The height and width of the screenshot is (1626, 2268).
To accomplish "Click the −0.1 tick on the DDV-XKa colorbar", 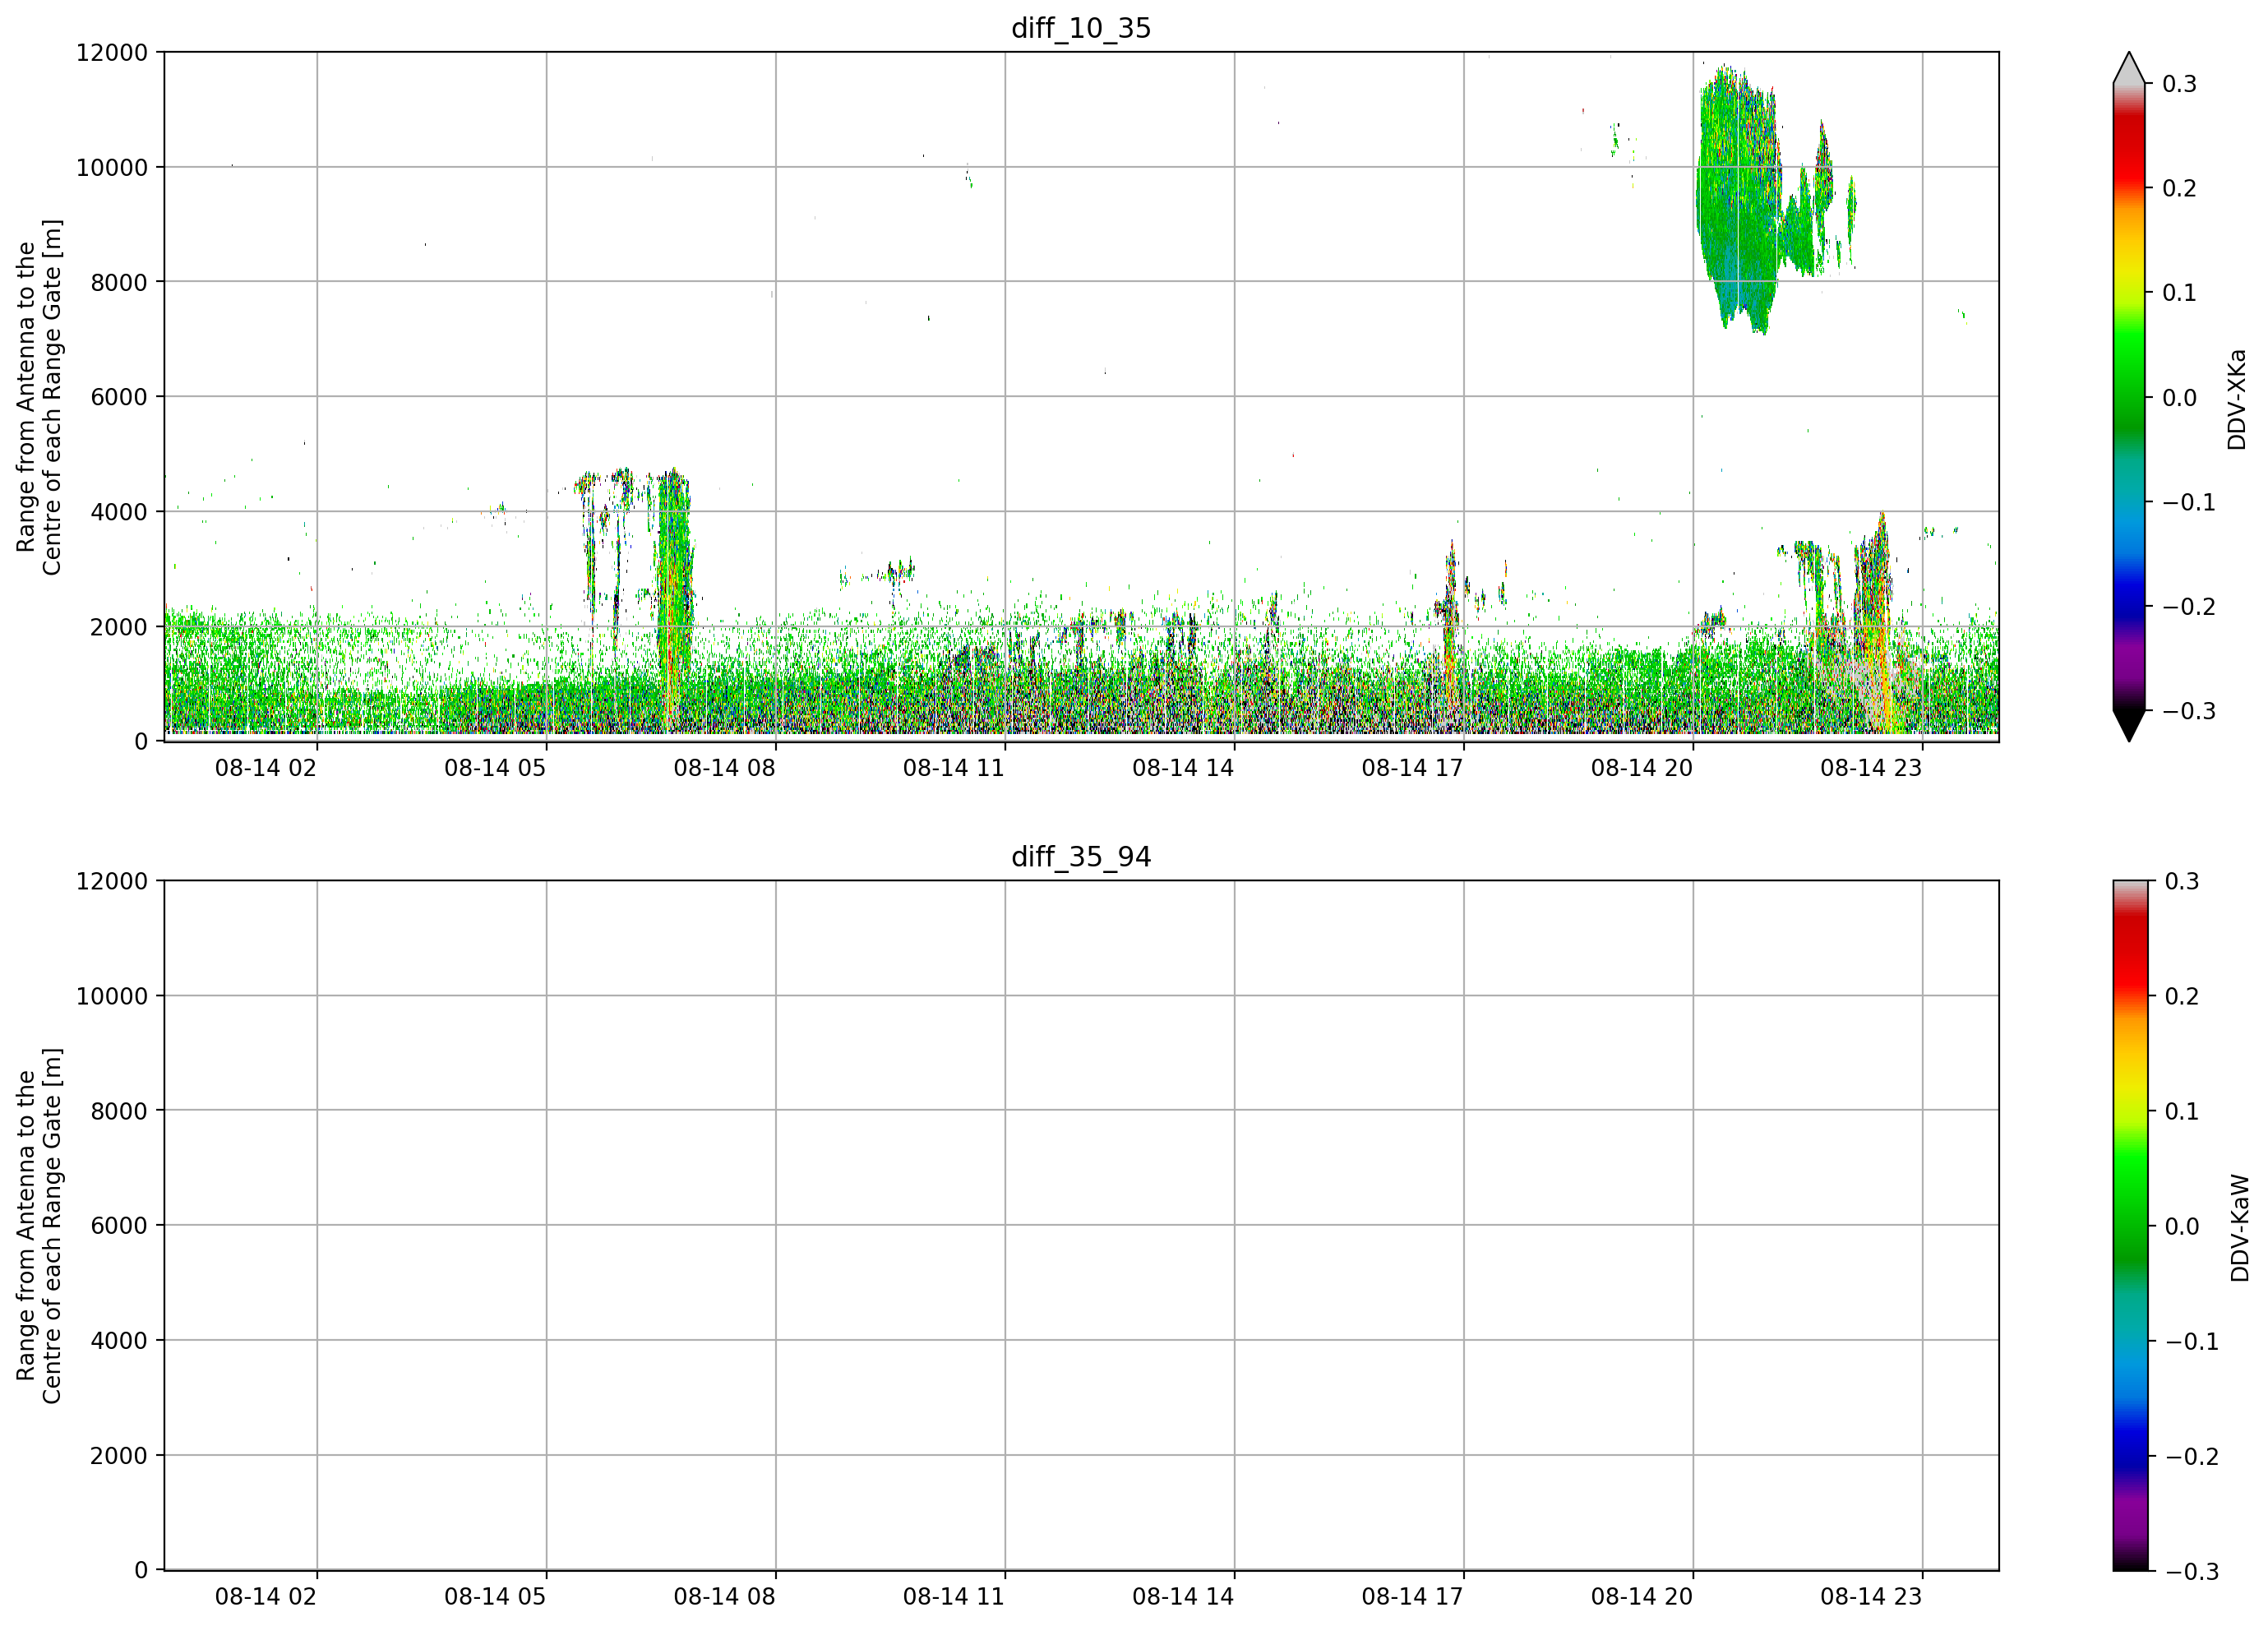I will pos(2189,502).
